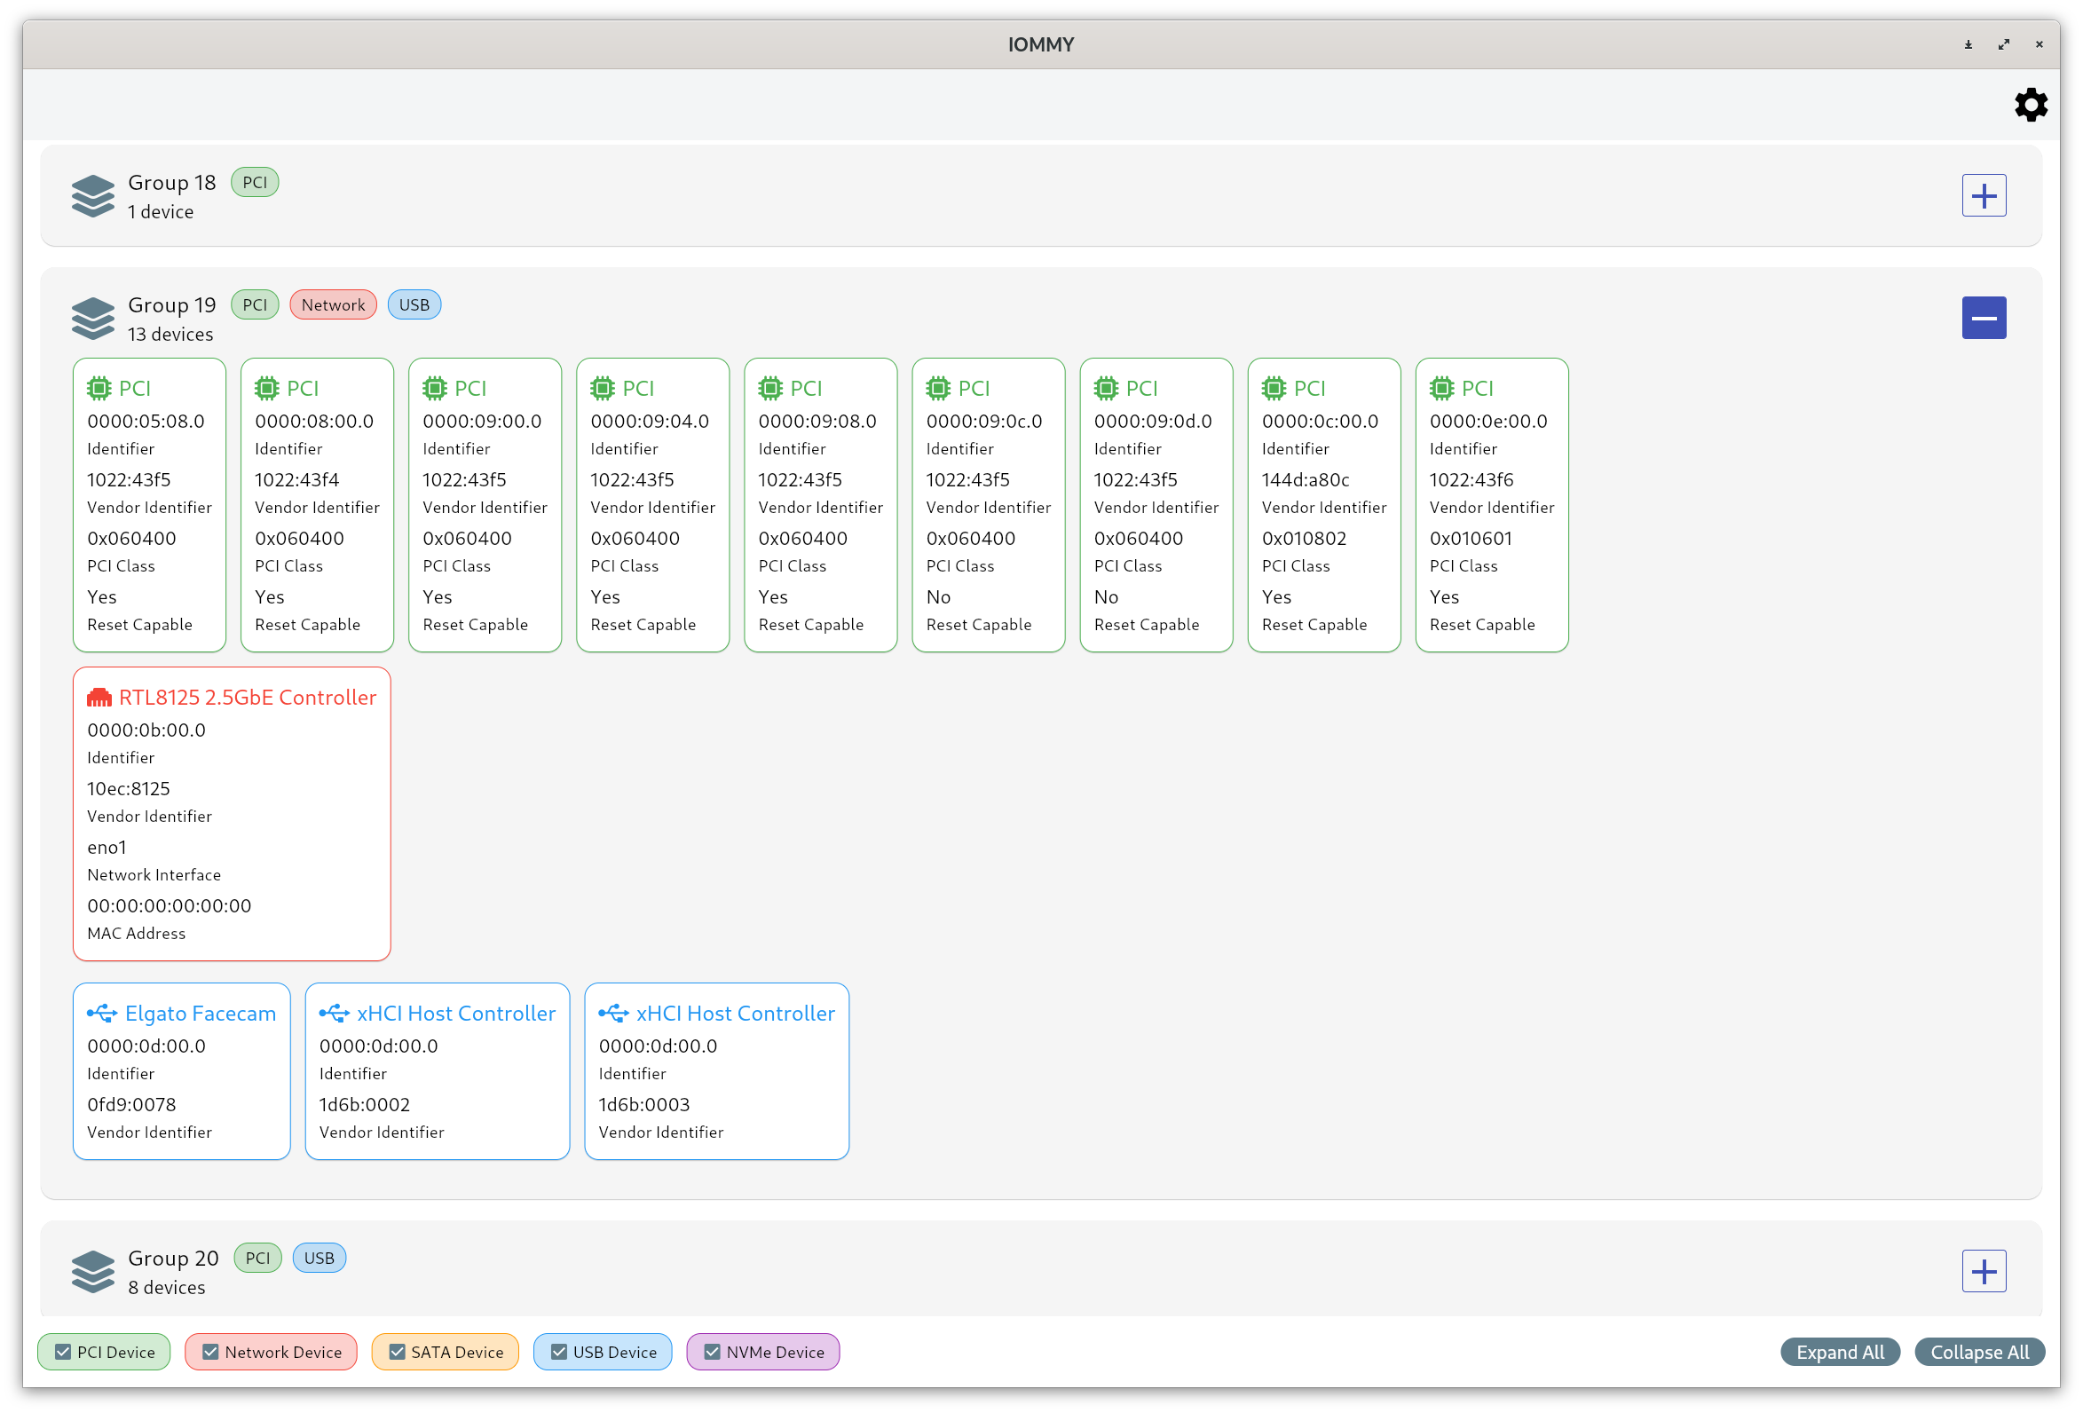
Task: Expand Group 20 with the plus button
Action: 1984,1271
